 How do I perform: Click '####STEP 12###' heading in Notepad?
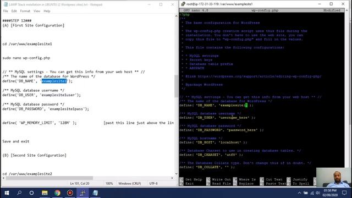click(x=17, y=21)
